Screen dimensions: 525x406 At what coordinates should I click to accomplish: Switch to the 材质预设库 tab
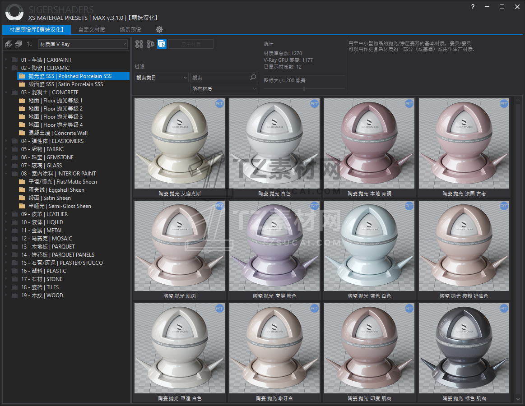(37, 30)
